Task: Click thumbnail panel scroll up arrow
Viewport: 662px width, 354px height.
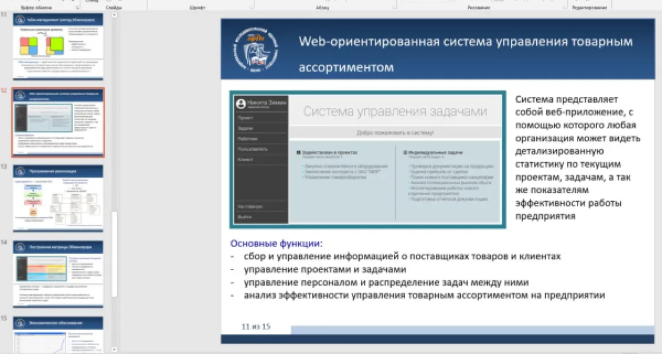Action: pos(114,15)
